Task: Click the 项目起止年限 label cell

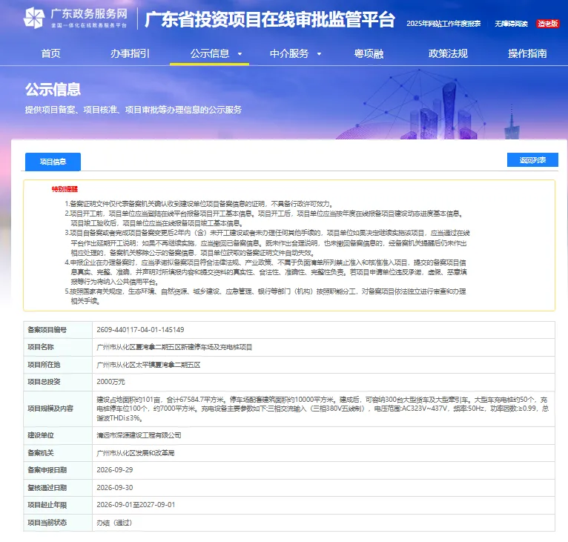Action: 58,505
